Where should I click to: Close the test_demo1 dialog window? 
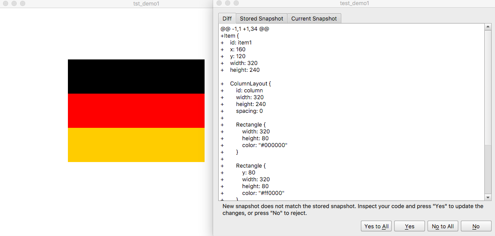[220, 3]
